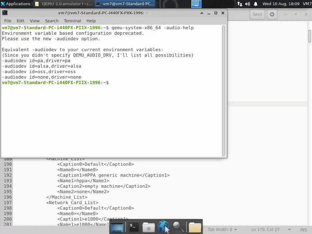Switch to the QEMU 2.0.emulator editor window in taskbar
This screenshot has width=312, height=234.
[64, 4]
